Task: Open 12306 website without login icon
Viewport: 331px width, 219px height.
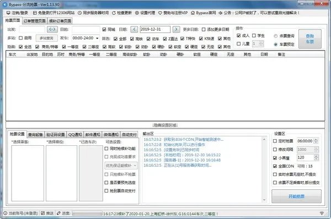Action: [x=35, y=13]
